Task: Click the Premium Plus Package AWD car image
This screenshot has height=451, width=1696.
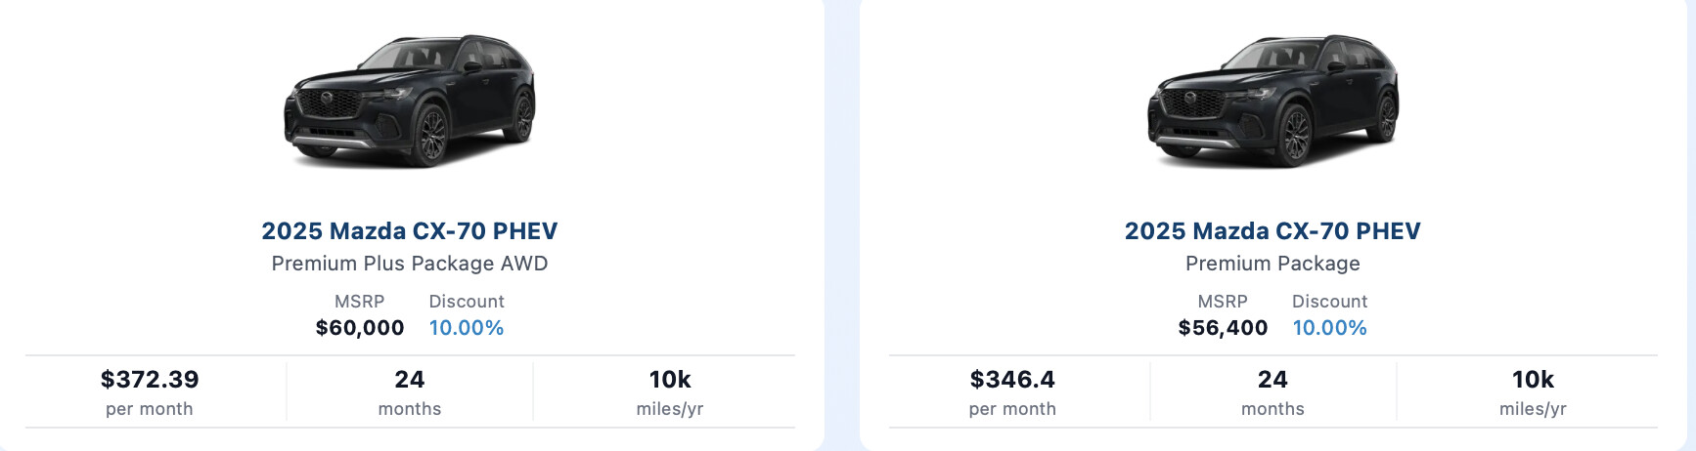Action: 410,102
